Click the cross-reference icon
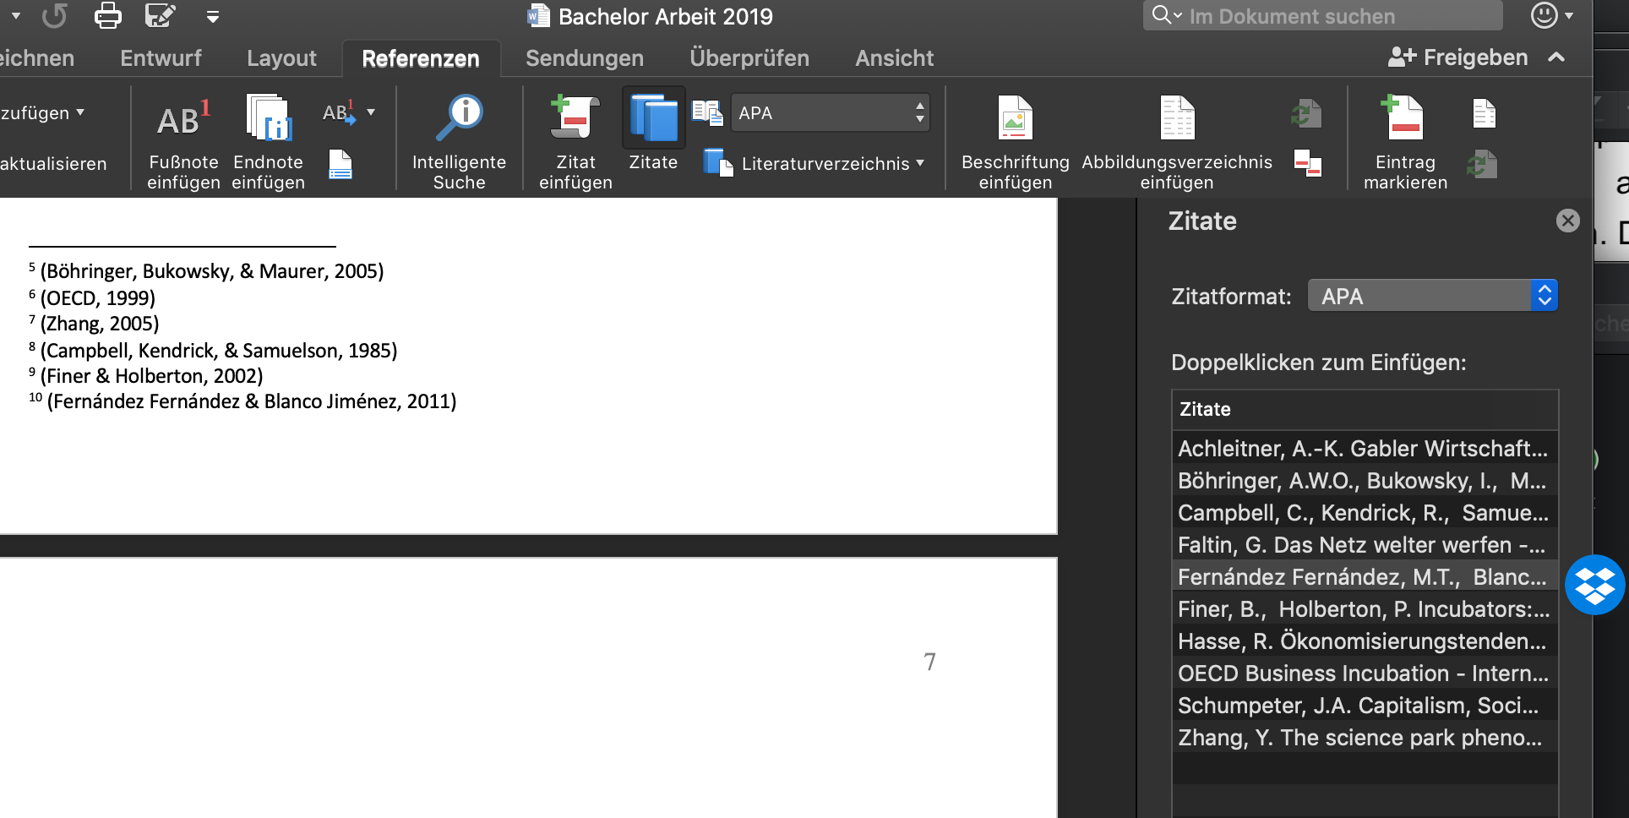 coord(1308,163)
